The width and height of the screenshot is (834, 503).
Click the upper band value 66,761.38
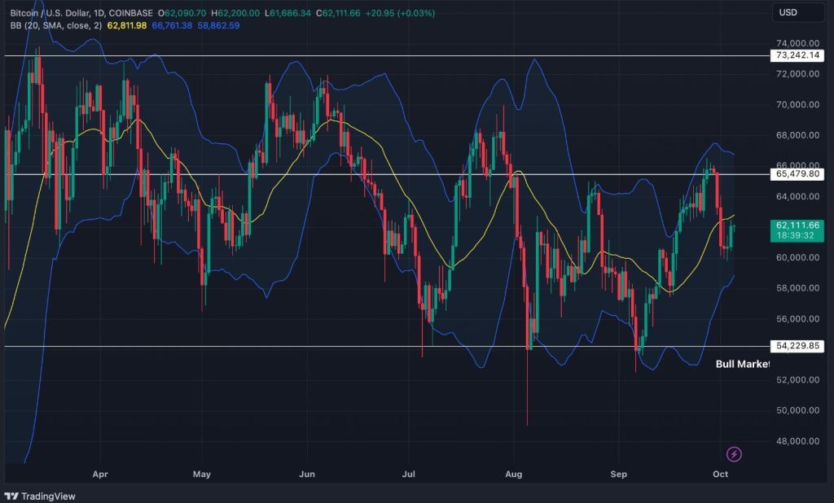(x=172, y=25)
